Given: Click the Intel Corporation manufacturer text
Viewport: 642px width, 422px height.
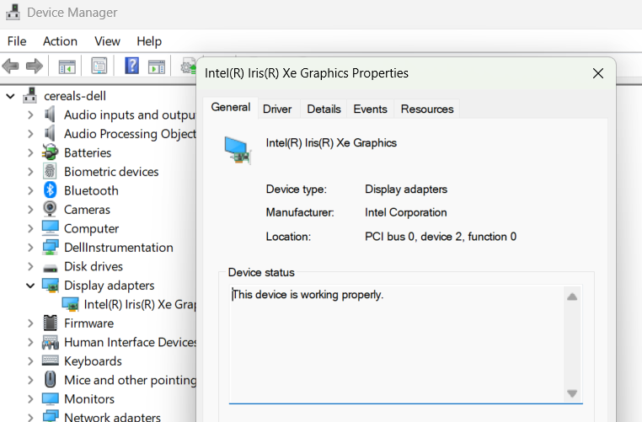Looking at the screenshot, I should click(406, 212).
